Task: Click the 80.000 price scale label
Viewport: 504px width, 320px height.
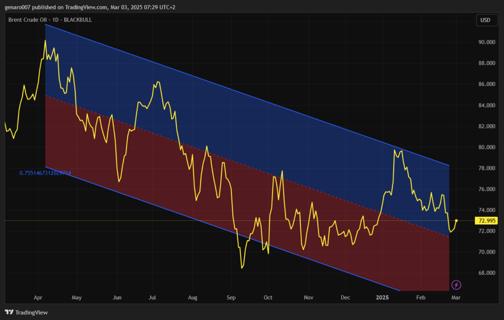Action: pyautogui.click(x=486, y=147)
